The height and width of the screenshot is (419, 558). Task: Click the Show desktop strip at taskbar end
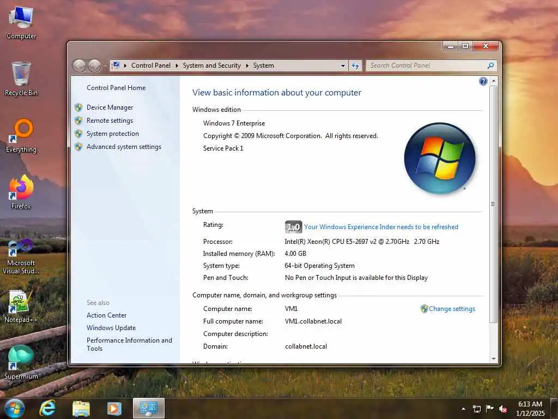pyautogui.click(x=554, y=409)
